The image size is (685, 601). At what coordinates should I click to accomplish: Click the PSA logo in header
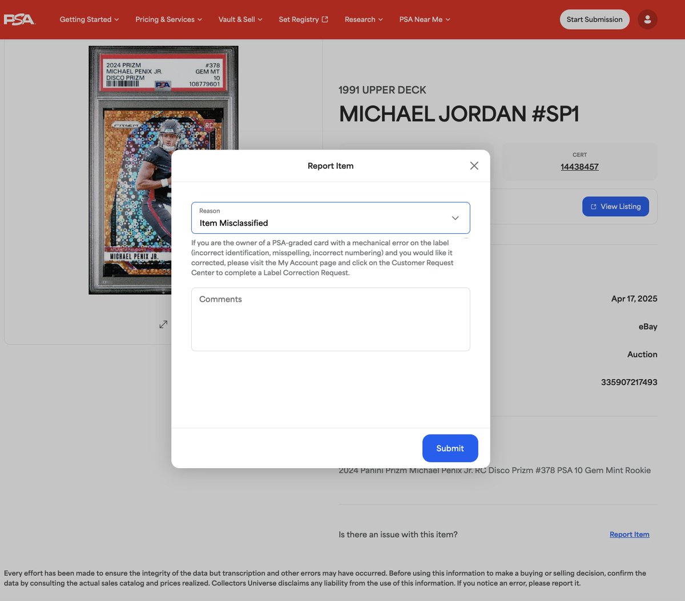pyautogui.click(x=19, y=19)
